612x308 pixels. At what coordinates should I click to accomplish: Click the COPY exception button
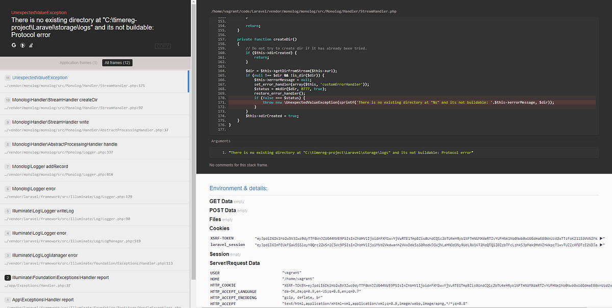pyautogui.click(x=162, y=45)
